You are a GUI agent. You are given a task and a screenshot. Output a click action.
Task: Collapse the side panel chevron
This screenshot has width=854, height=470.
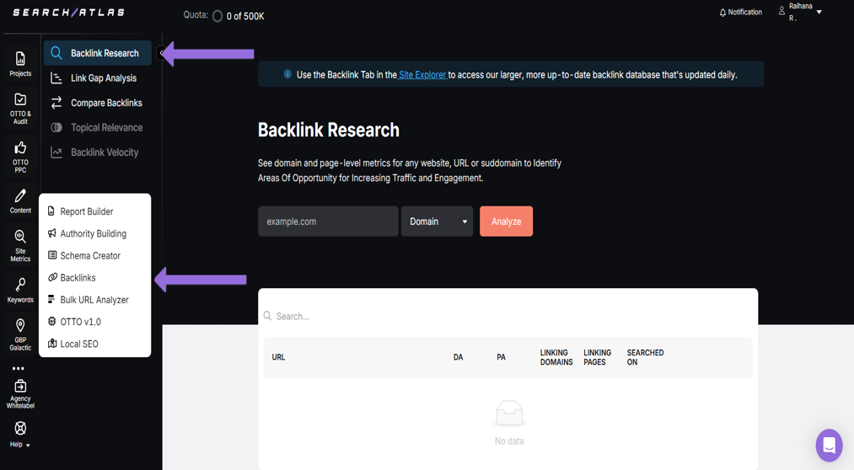(162, 53)
